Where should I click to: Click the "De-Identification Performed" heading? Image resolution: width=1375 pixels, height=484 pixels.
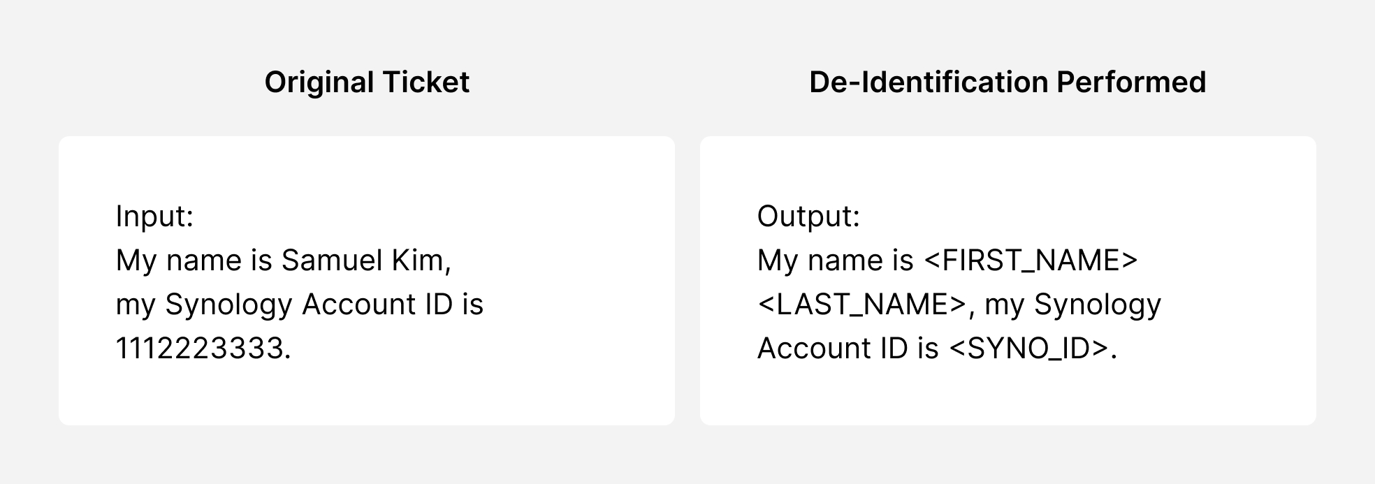pos(1007,82)
